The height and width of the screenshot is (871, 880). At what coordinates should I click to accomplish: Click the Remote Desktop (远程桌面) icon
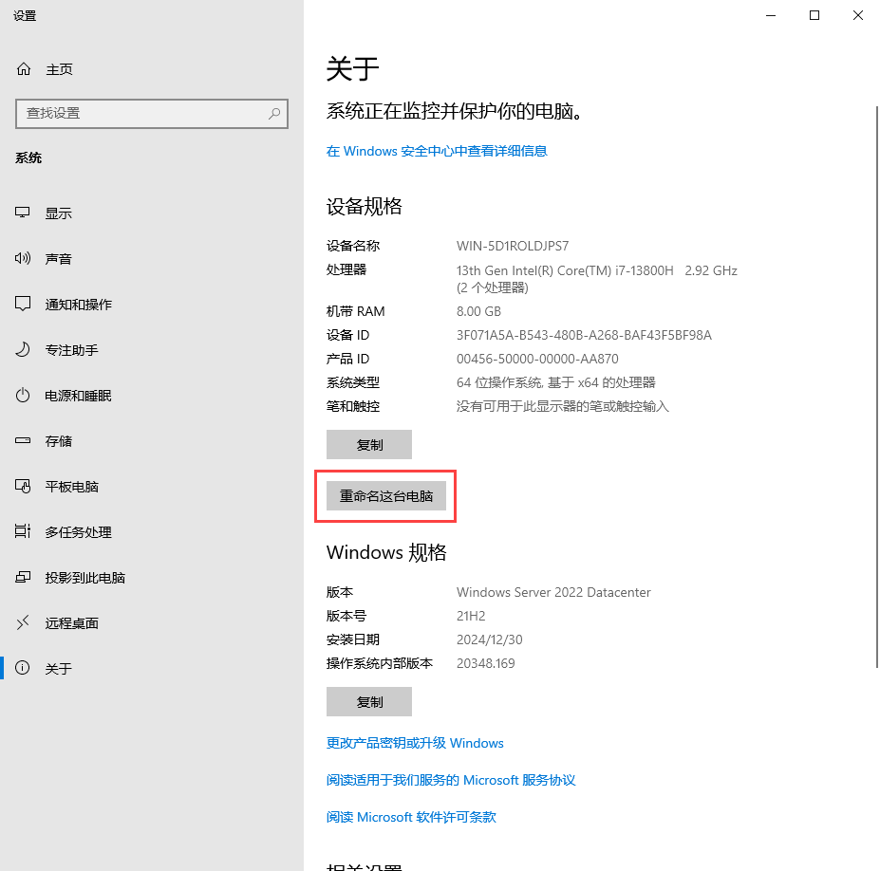coord(24,623)
